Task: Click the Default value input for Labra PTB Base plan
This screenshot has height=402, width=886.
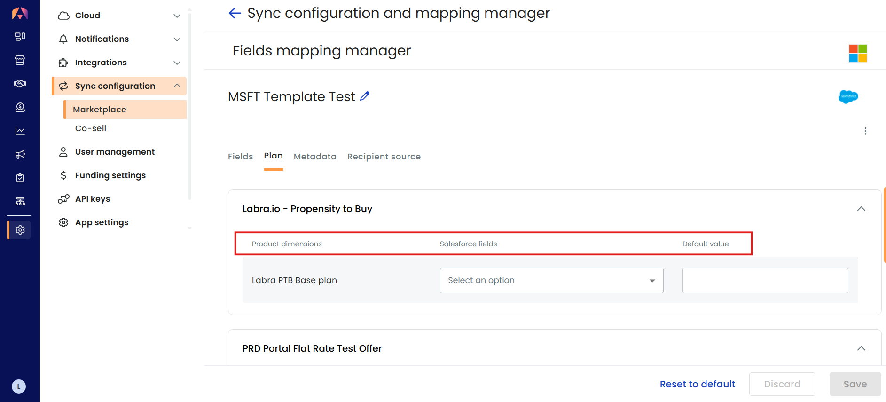Action: point(765,280)
